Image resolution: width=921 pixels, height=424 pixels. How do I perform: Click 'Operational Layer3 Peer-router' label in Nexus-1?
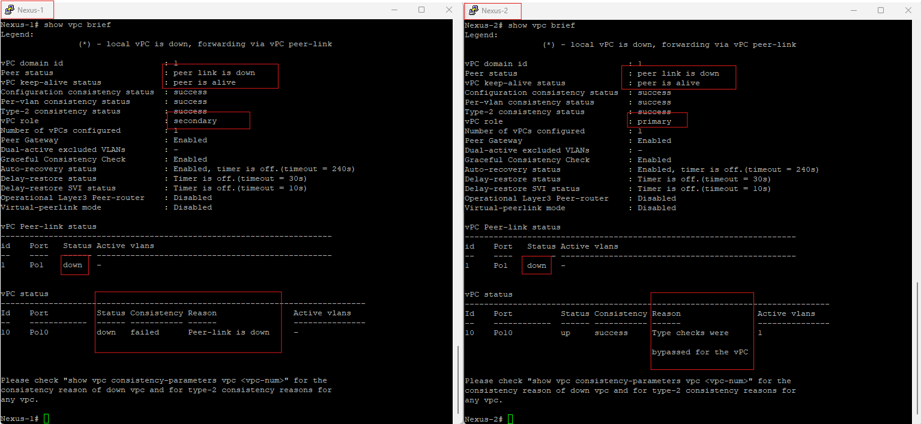pyautogui.click(x=73, y=198)
